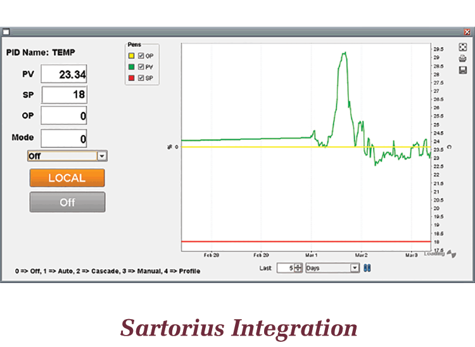Click the 'Pens' group label

coord(134,44)
